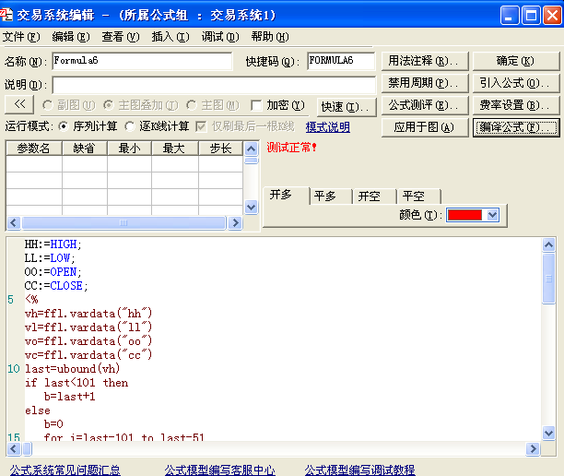Screen dimensions: 564x476
Task: Open the 插入(I) menu
Action: pyautogui.click(x=170, y=37)
